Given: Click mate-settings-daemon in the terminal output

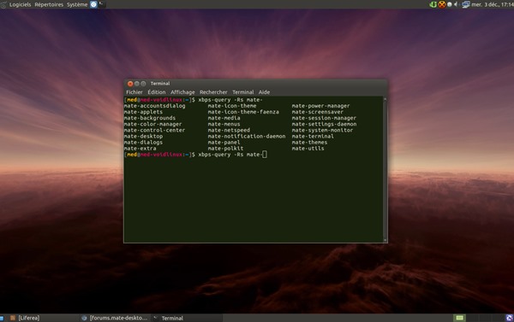Looking at the screenshot, I should point(324,124).
